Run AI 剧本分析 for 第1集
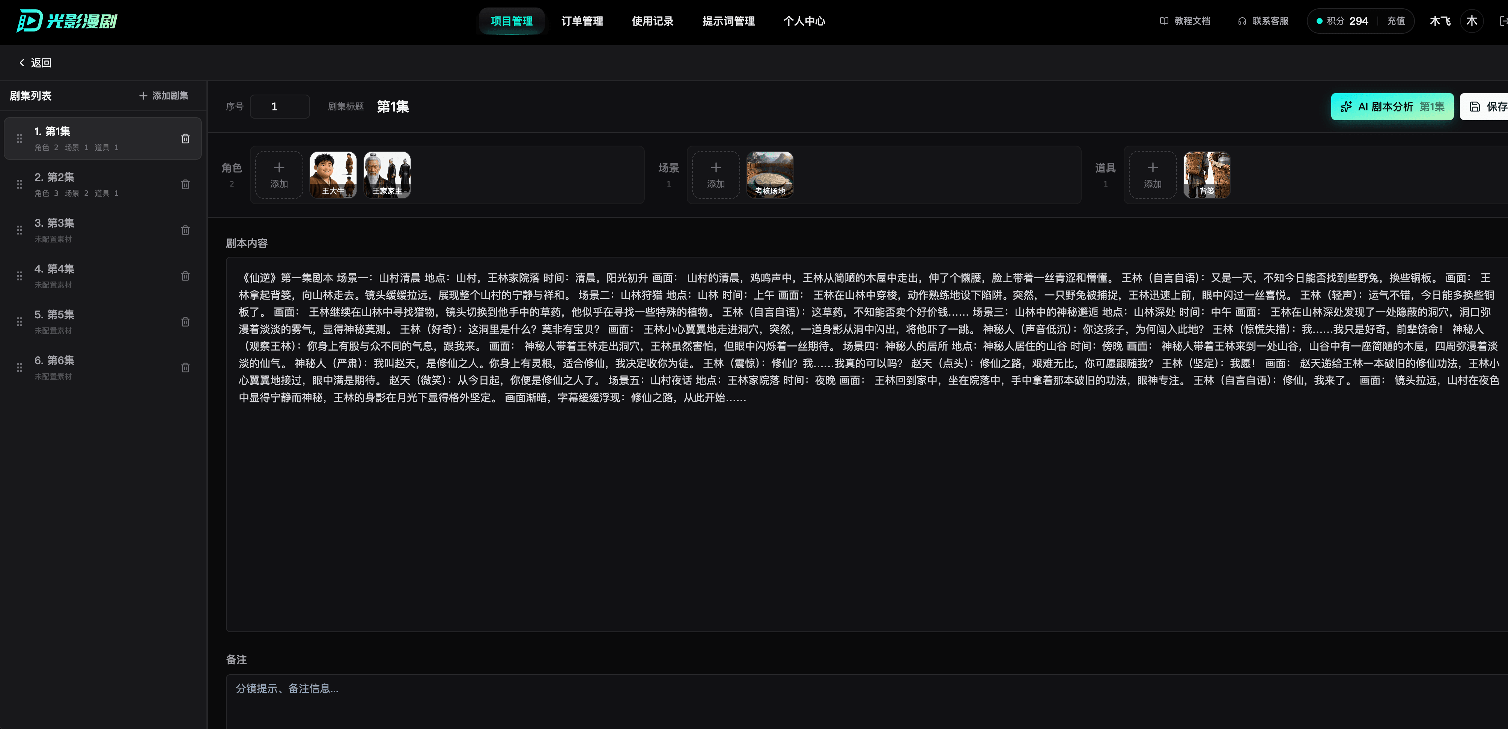This screenshot has height=729, width=1508. coord(1392,107)
